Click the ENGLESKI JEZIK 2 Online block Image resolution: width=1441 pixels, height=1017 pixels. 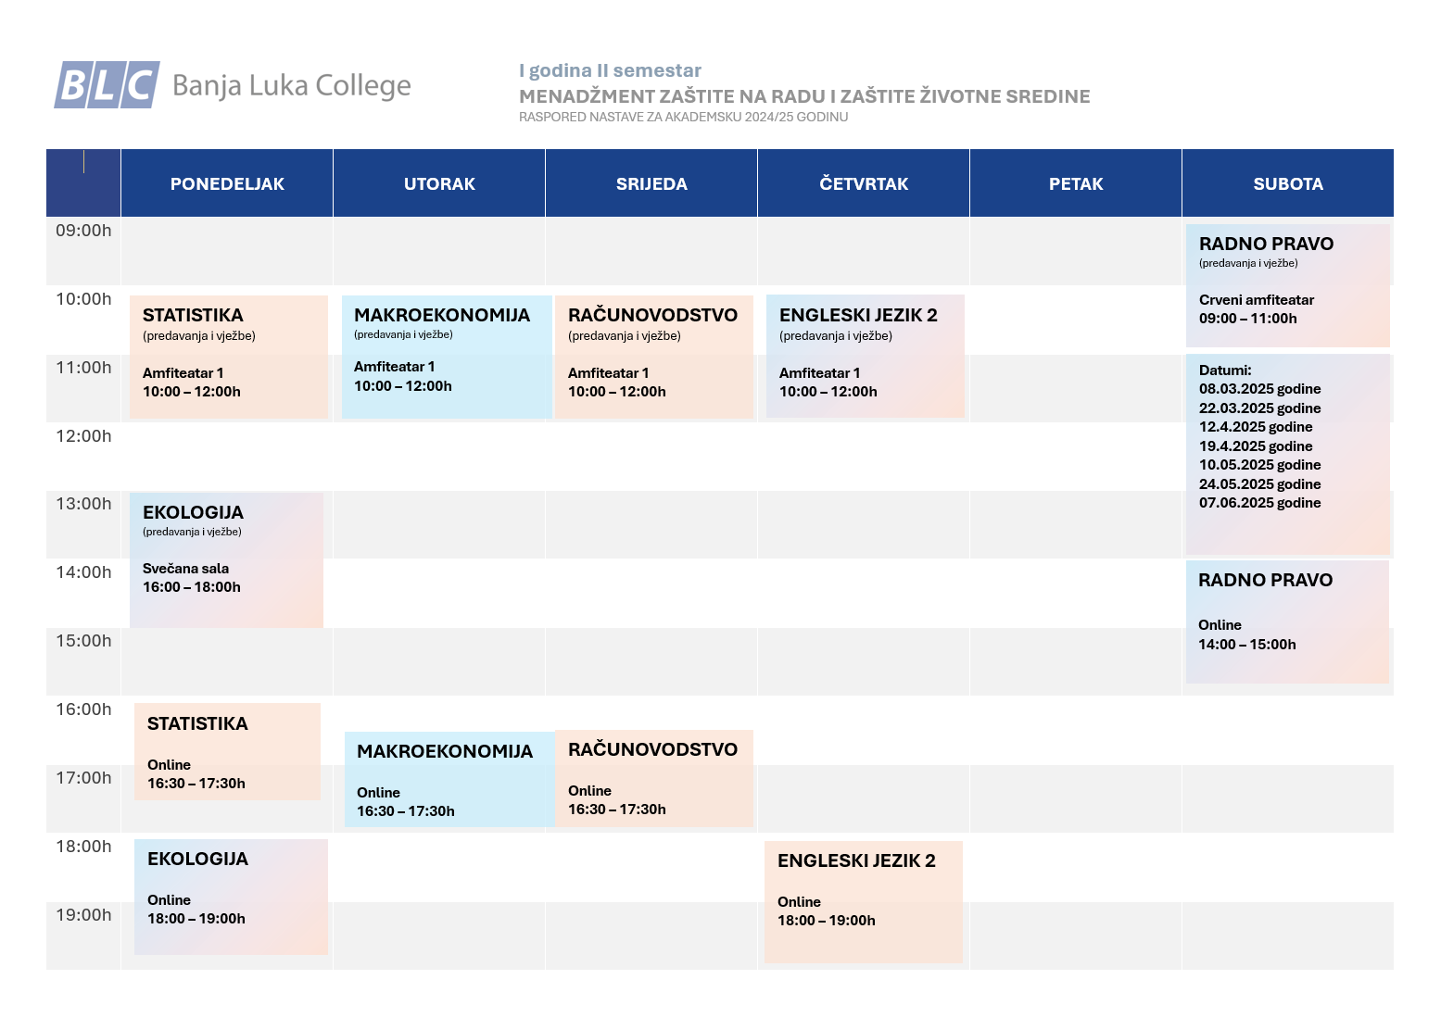click(x=864, y=901)
